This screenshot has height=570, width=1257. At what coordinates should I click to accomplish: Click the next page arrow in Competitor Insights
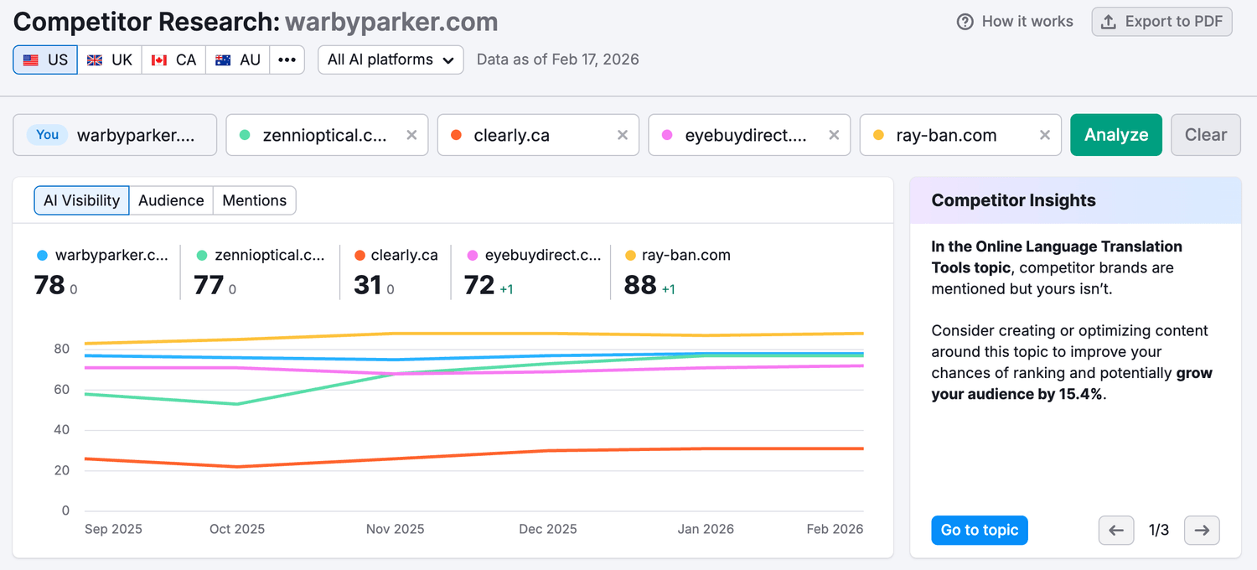click(x=1202, y=531)
